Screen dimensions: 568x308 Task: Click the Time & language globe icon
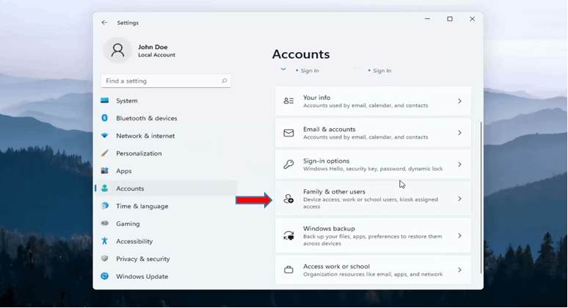coord(105,205)
